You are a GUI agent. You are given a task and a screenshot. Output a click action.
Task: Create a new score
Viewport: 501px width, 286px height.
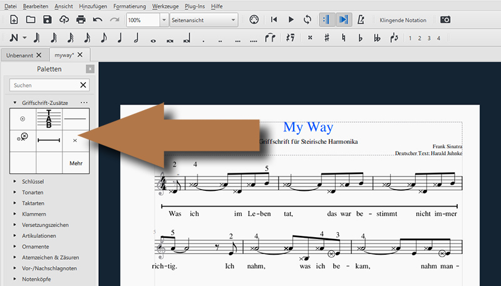pos(14,20)
